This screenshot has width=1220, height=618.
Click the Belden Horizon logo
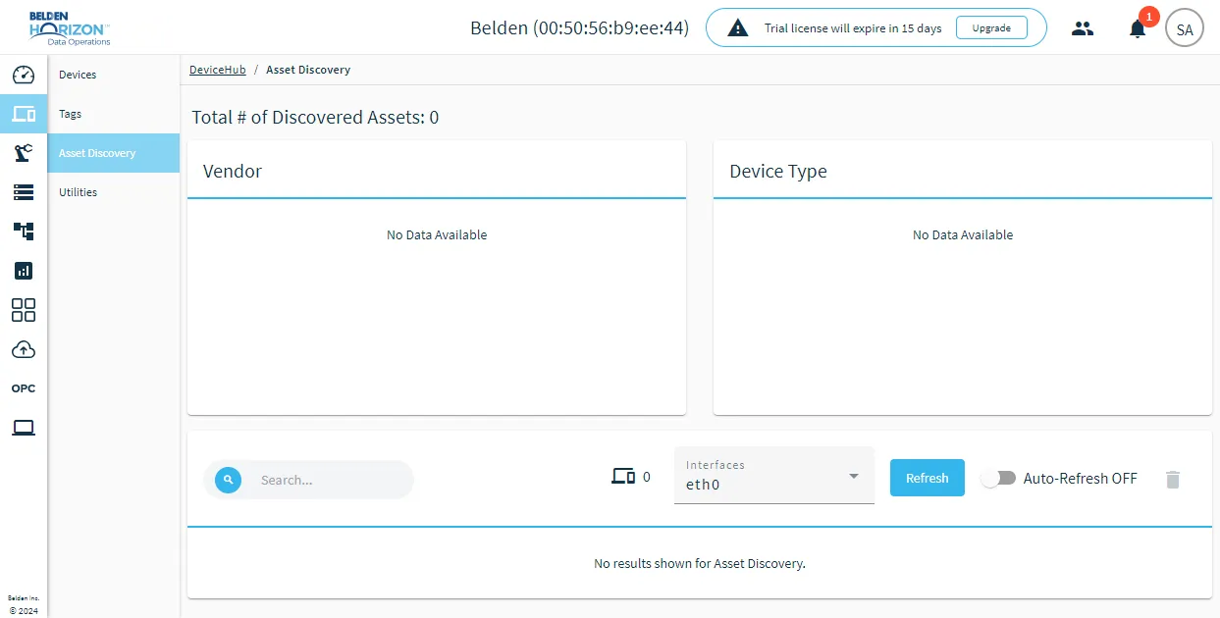tap(69, 28)
